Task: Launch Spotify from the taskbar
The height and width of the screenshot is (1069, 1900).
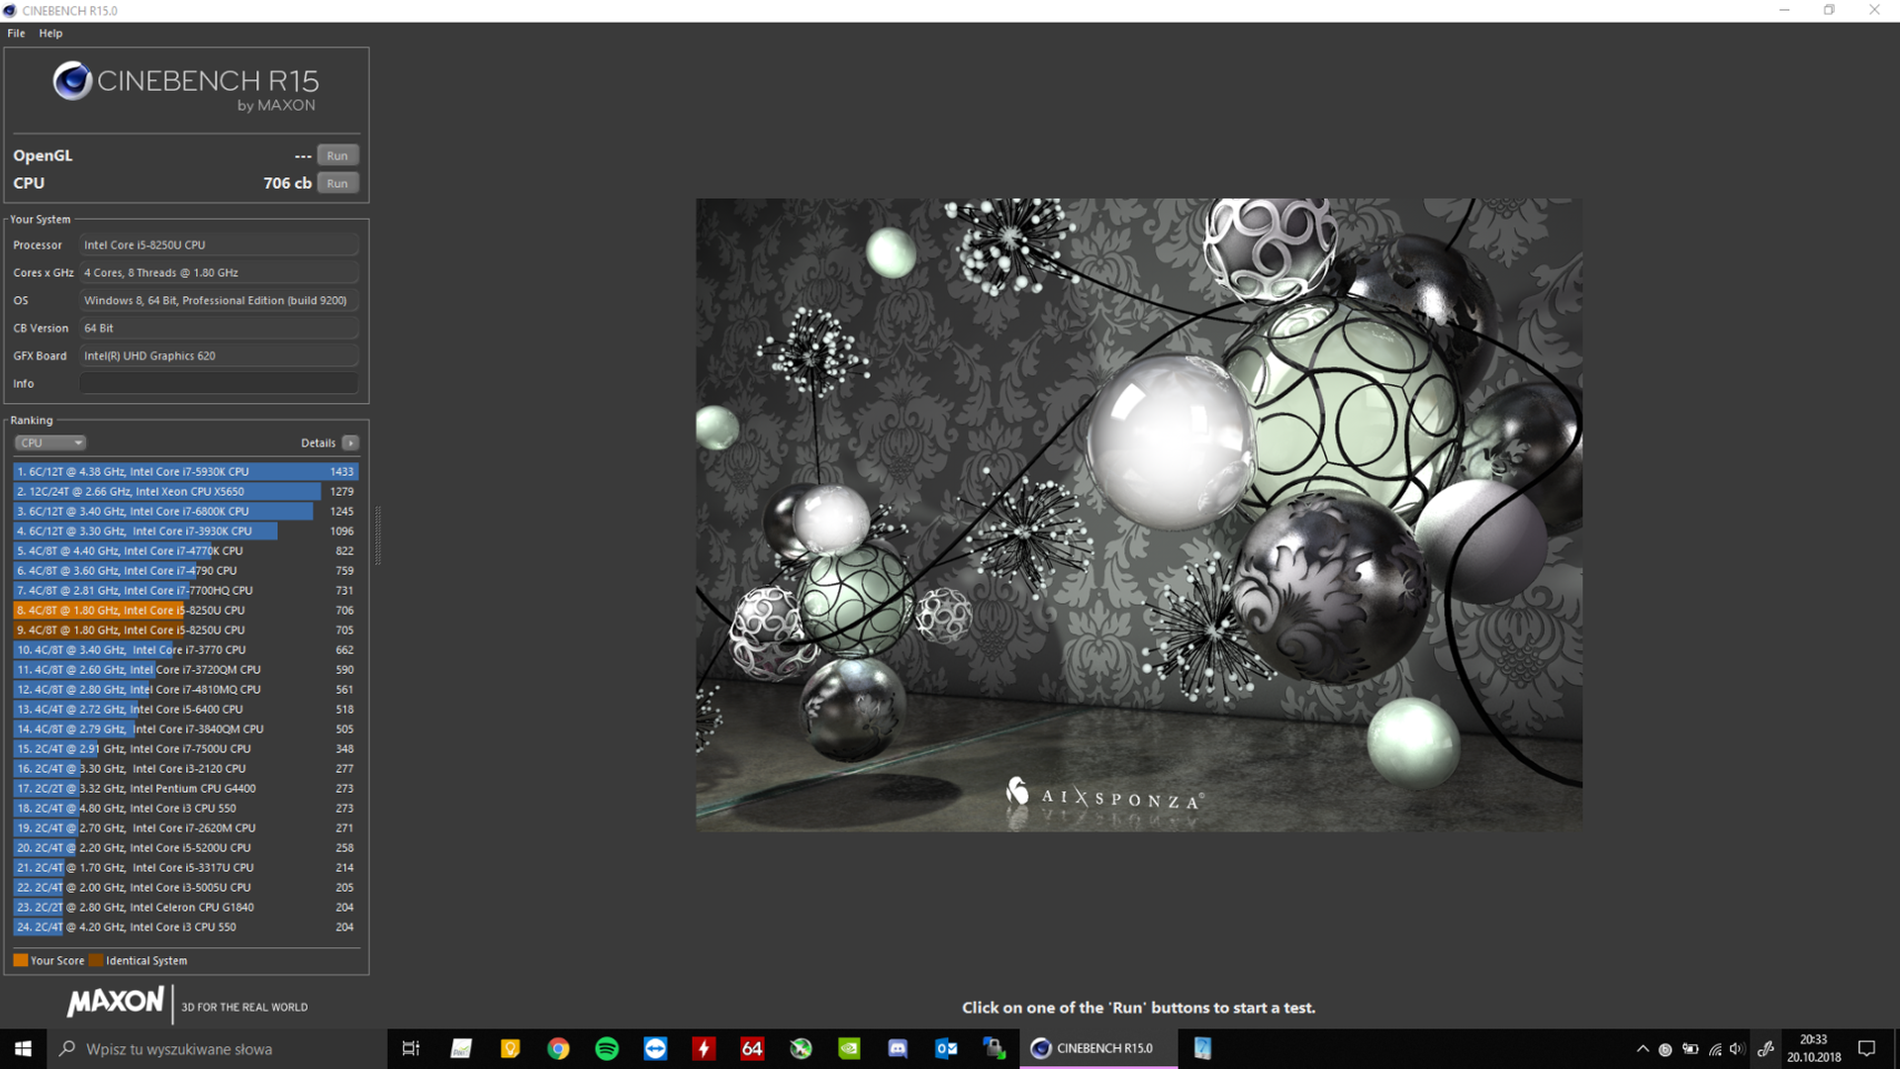Action: point(607,1048)
